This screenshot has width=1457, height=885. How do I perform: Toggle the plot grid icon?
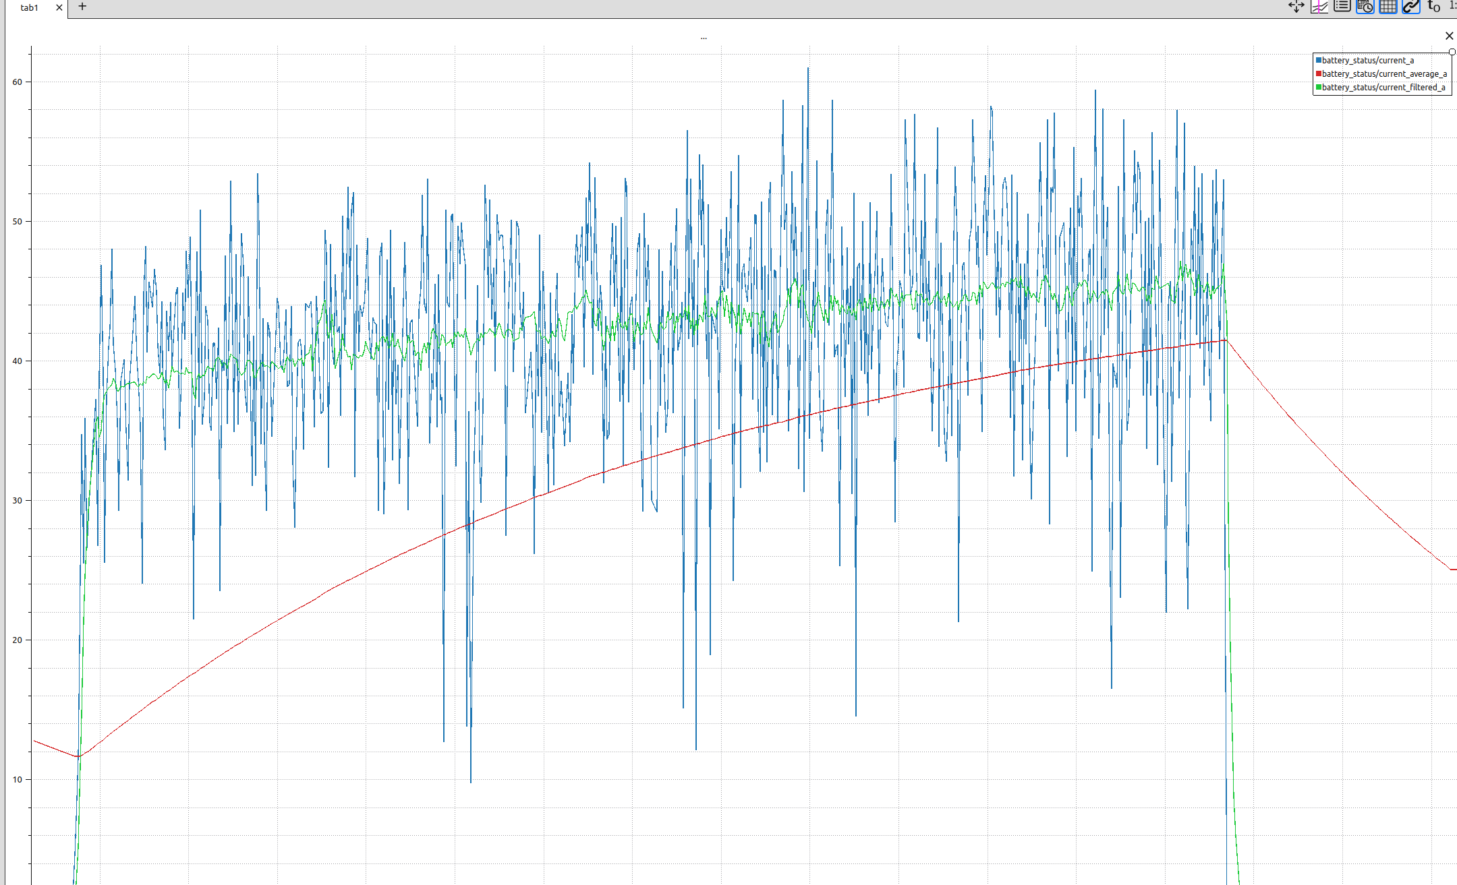click(x=1388, y=7)
